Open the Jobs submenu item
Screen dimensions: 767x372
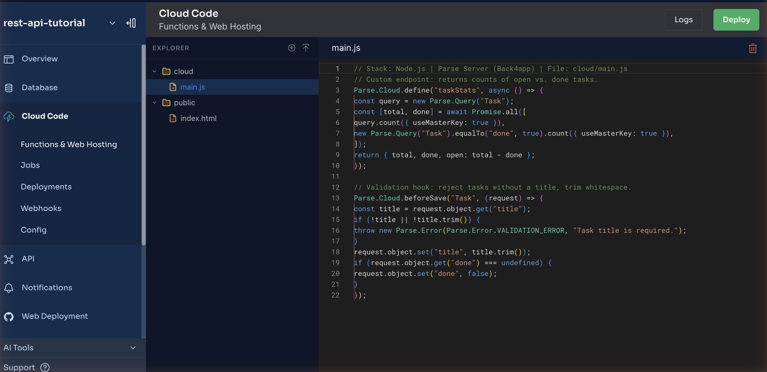[30, 165]
